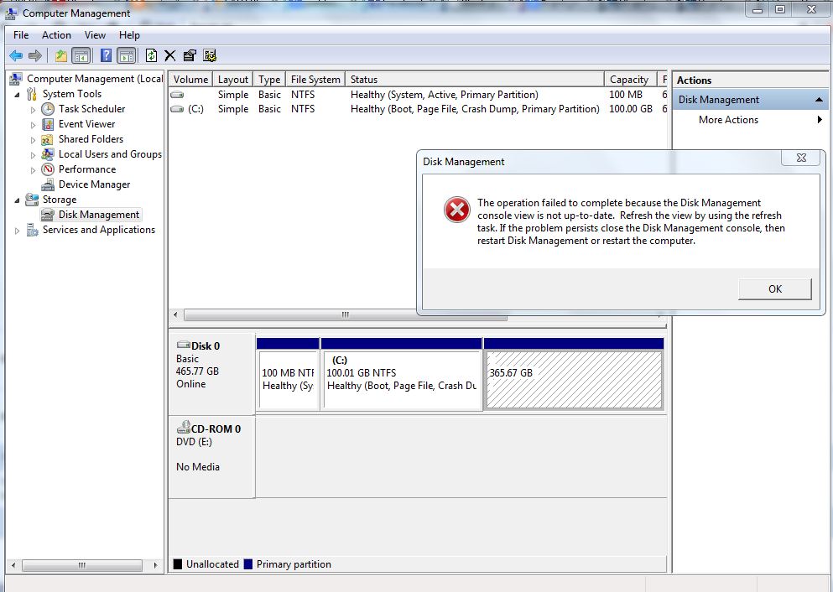The width and height of the screenshot is (833, 592).
Task: Click the Disk 0 header panel
Action: pyautogui.click(x=211, y=374)
